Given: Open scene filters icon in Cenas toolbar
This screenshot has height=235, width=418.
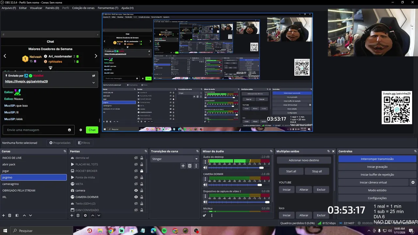Looking at the screenshot, I should click(x=17, y=215).
